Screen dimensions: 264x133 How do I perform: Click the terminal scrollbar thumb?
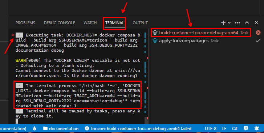pos(146,121)
